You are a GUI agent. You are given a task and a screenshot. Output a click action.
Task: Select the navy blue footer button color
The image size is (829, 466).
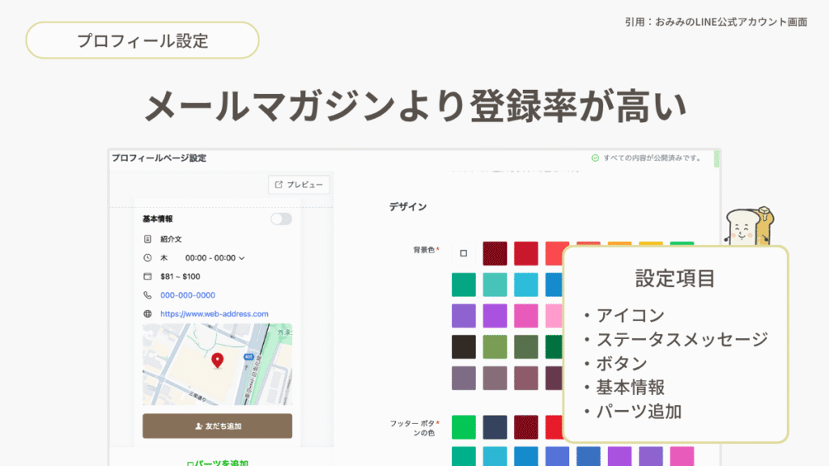click(495, 427)
